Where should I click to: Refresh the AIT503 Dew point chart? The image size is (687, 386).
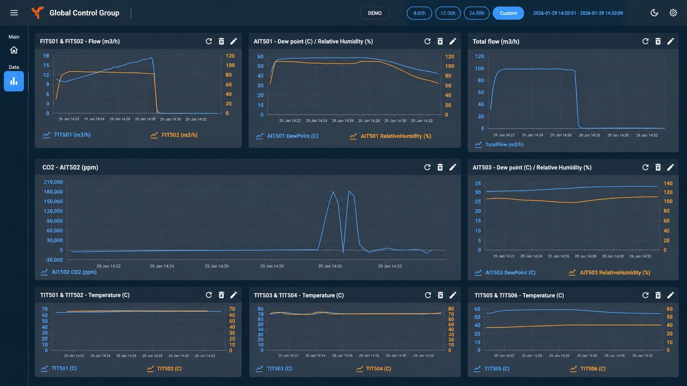646,167
